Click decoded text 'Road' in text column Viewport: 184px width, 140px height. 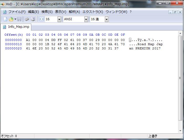point(142,44)
